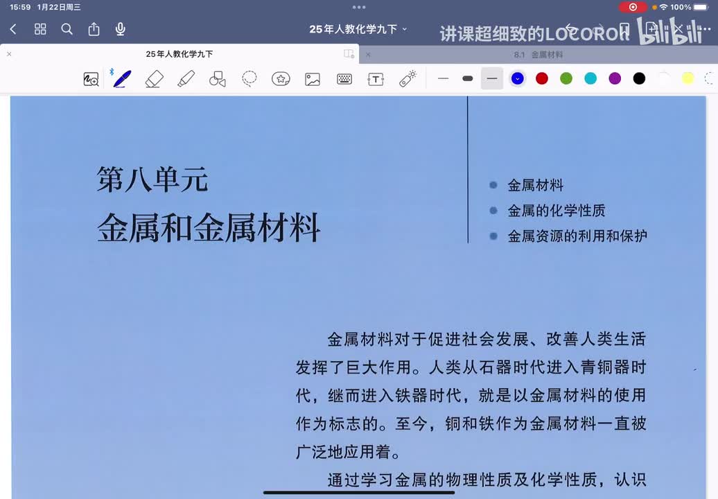Select the Text box tool
The width and height of the screenshot is (718, 499).
tap(376, 79)
